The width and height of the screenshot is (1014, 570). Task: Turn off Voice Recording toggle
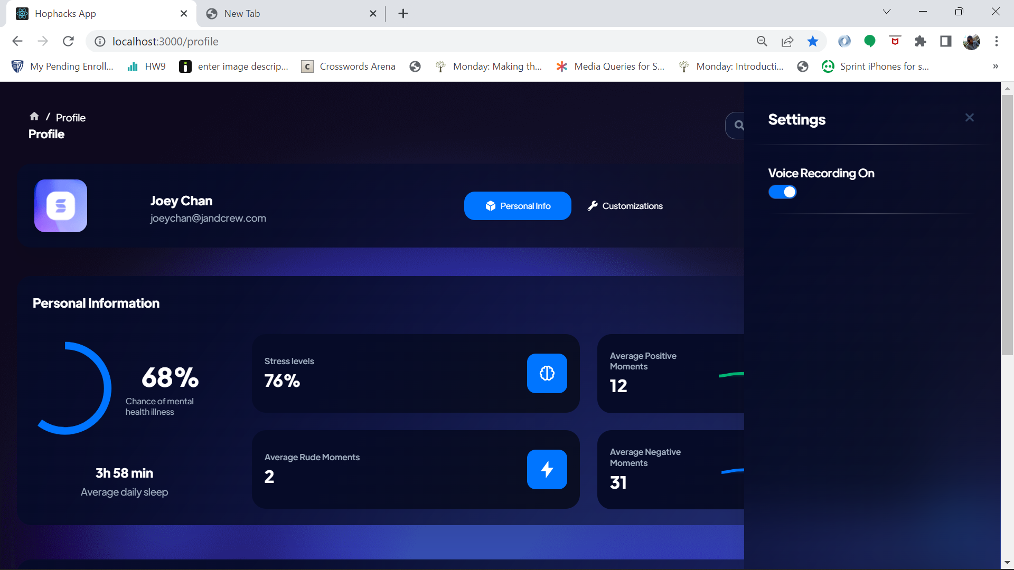[x=782, y=192]
